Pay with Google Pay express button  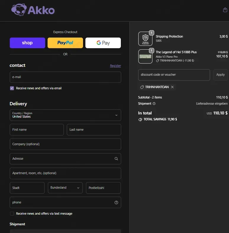pyautogui.click(x=103, y=43)
